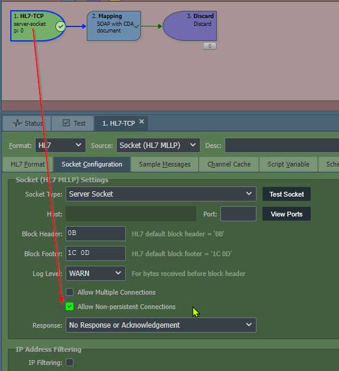Click the green checkmark on HL7-TCP node

(x=60, y=26)
